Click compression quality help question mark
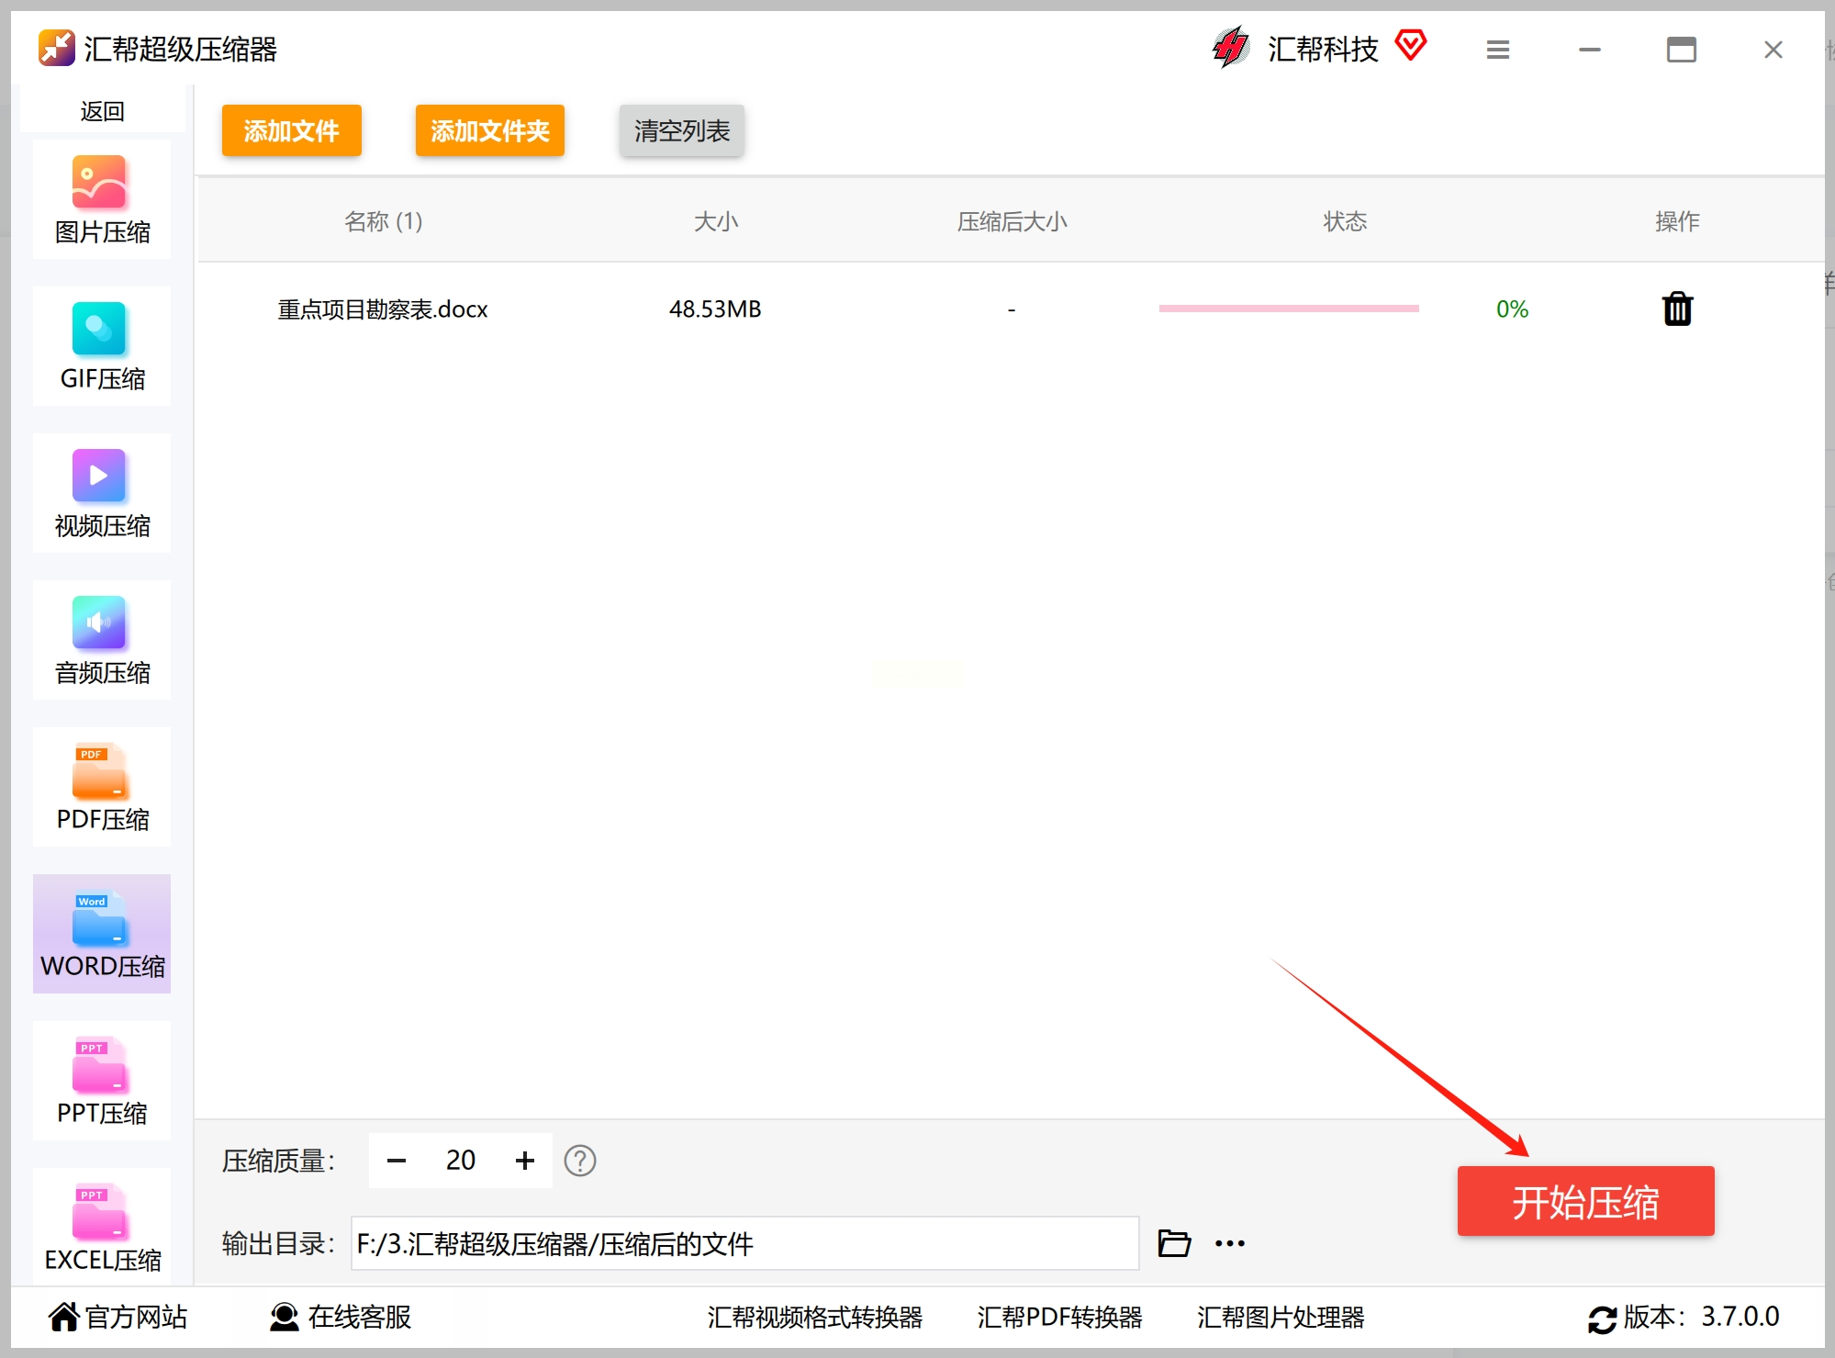The width and height of the screenshot is (1835, 1358). point(579,1161)
